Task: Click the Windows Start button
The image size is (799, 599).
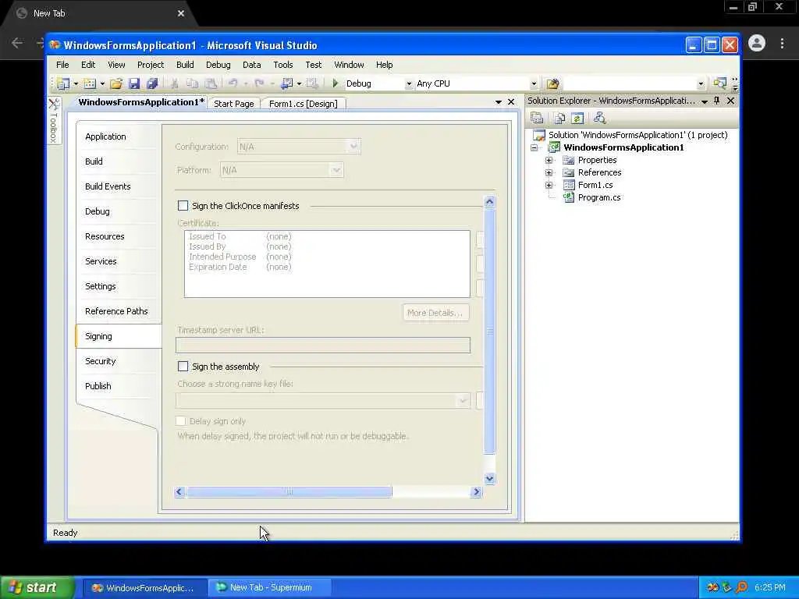Action: 37,587
